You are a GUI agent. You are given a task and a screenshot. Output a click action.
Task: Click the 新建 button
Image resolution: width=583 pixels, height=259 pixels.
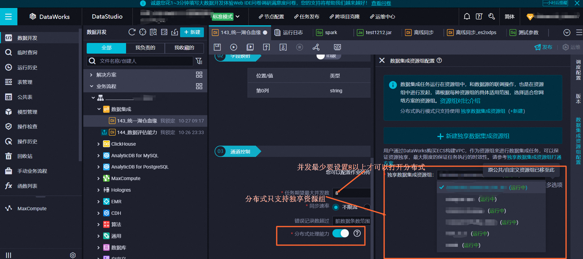coord(192,32)
